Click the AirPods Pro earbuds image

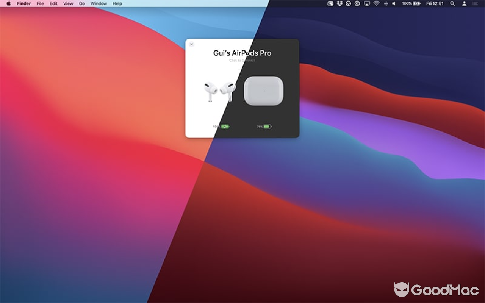pos(220,91)
